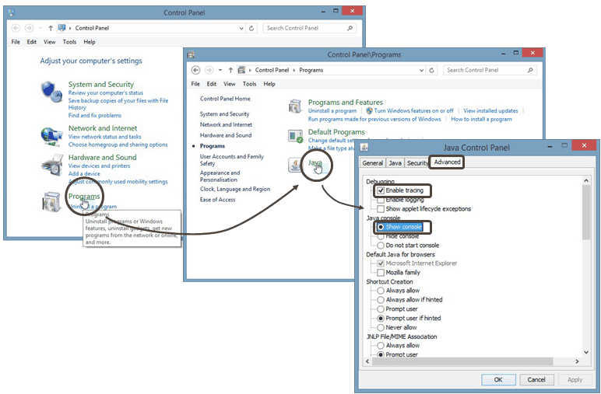Click Up arrow in rear Control Panel window
The width and height of the screenshot is (601, 394).
point(51,28)
